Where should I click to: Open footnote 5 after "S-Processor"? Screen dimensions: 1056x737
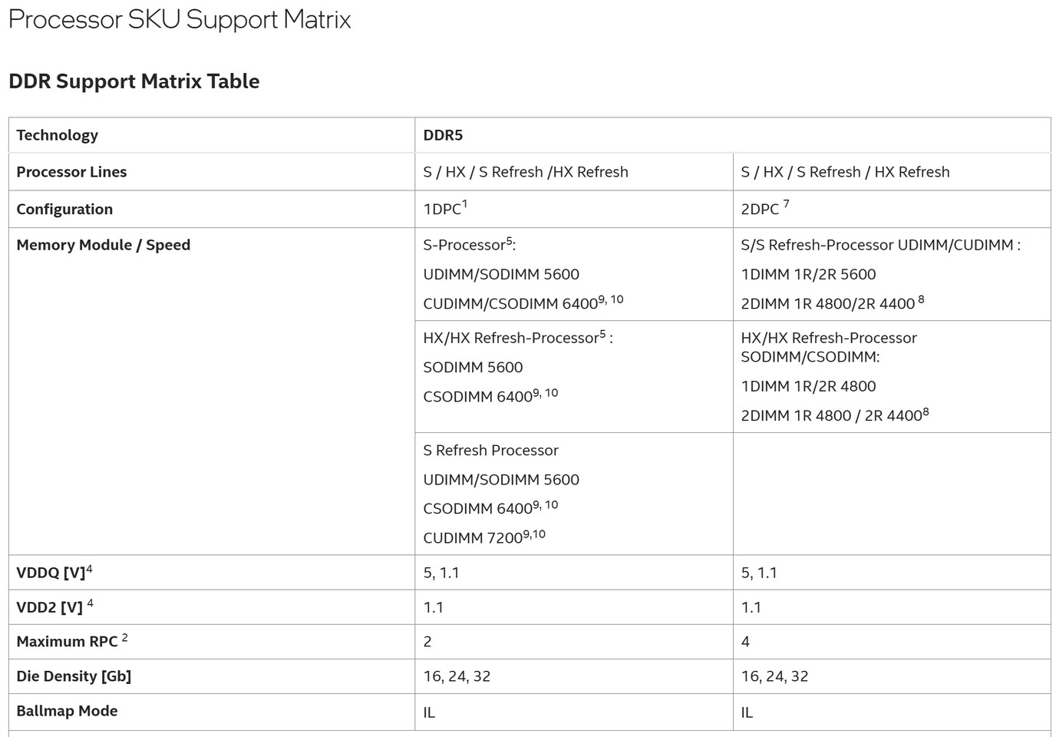pyautogui.click(x=509, y=241)
